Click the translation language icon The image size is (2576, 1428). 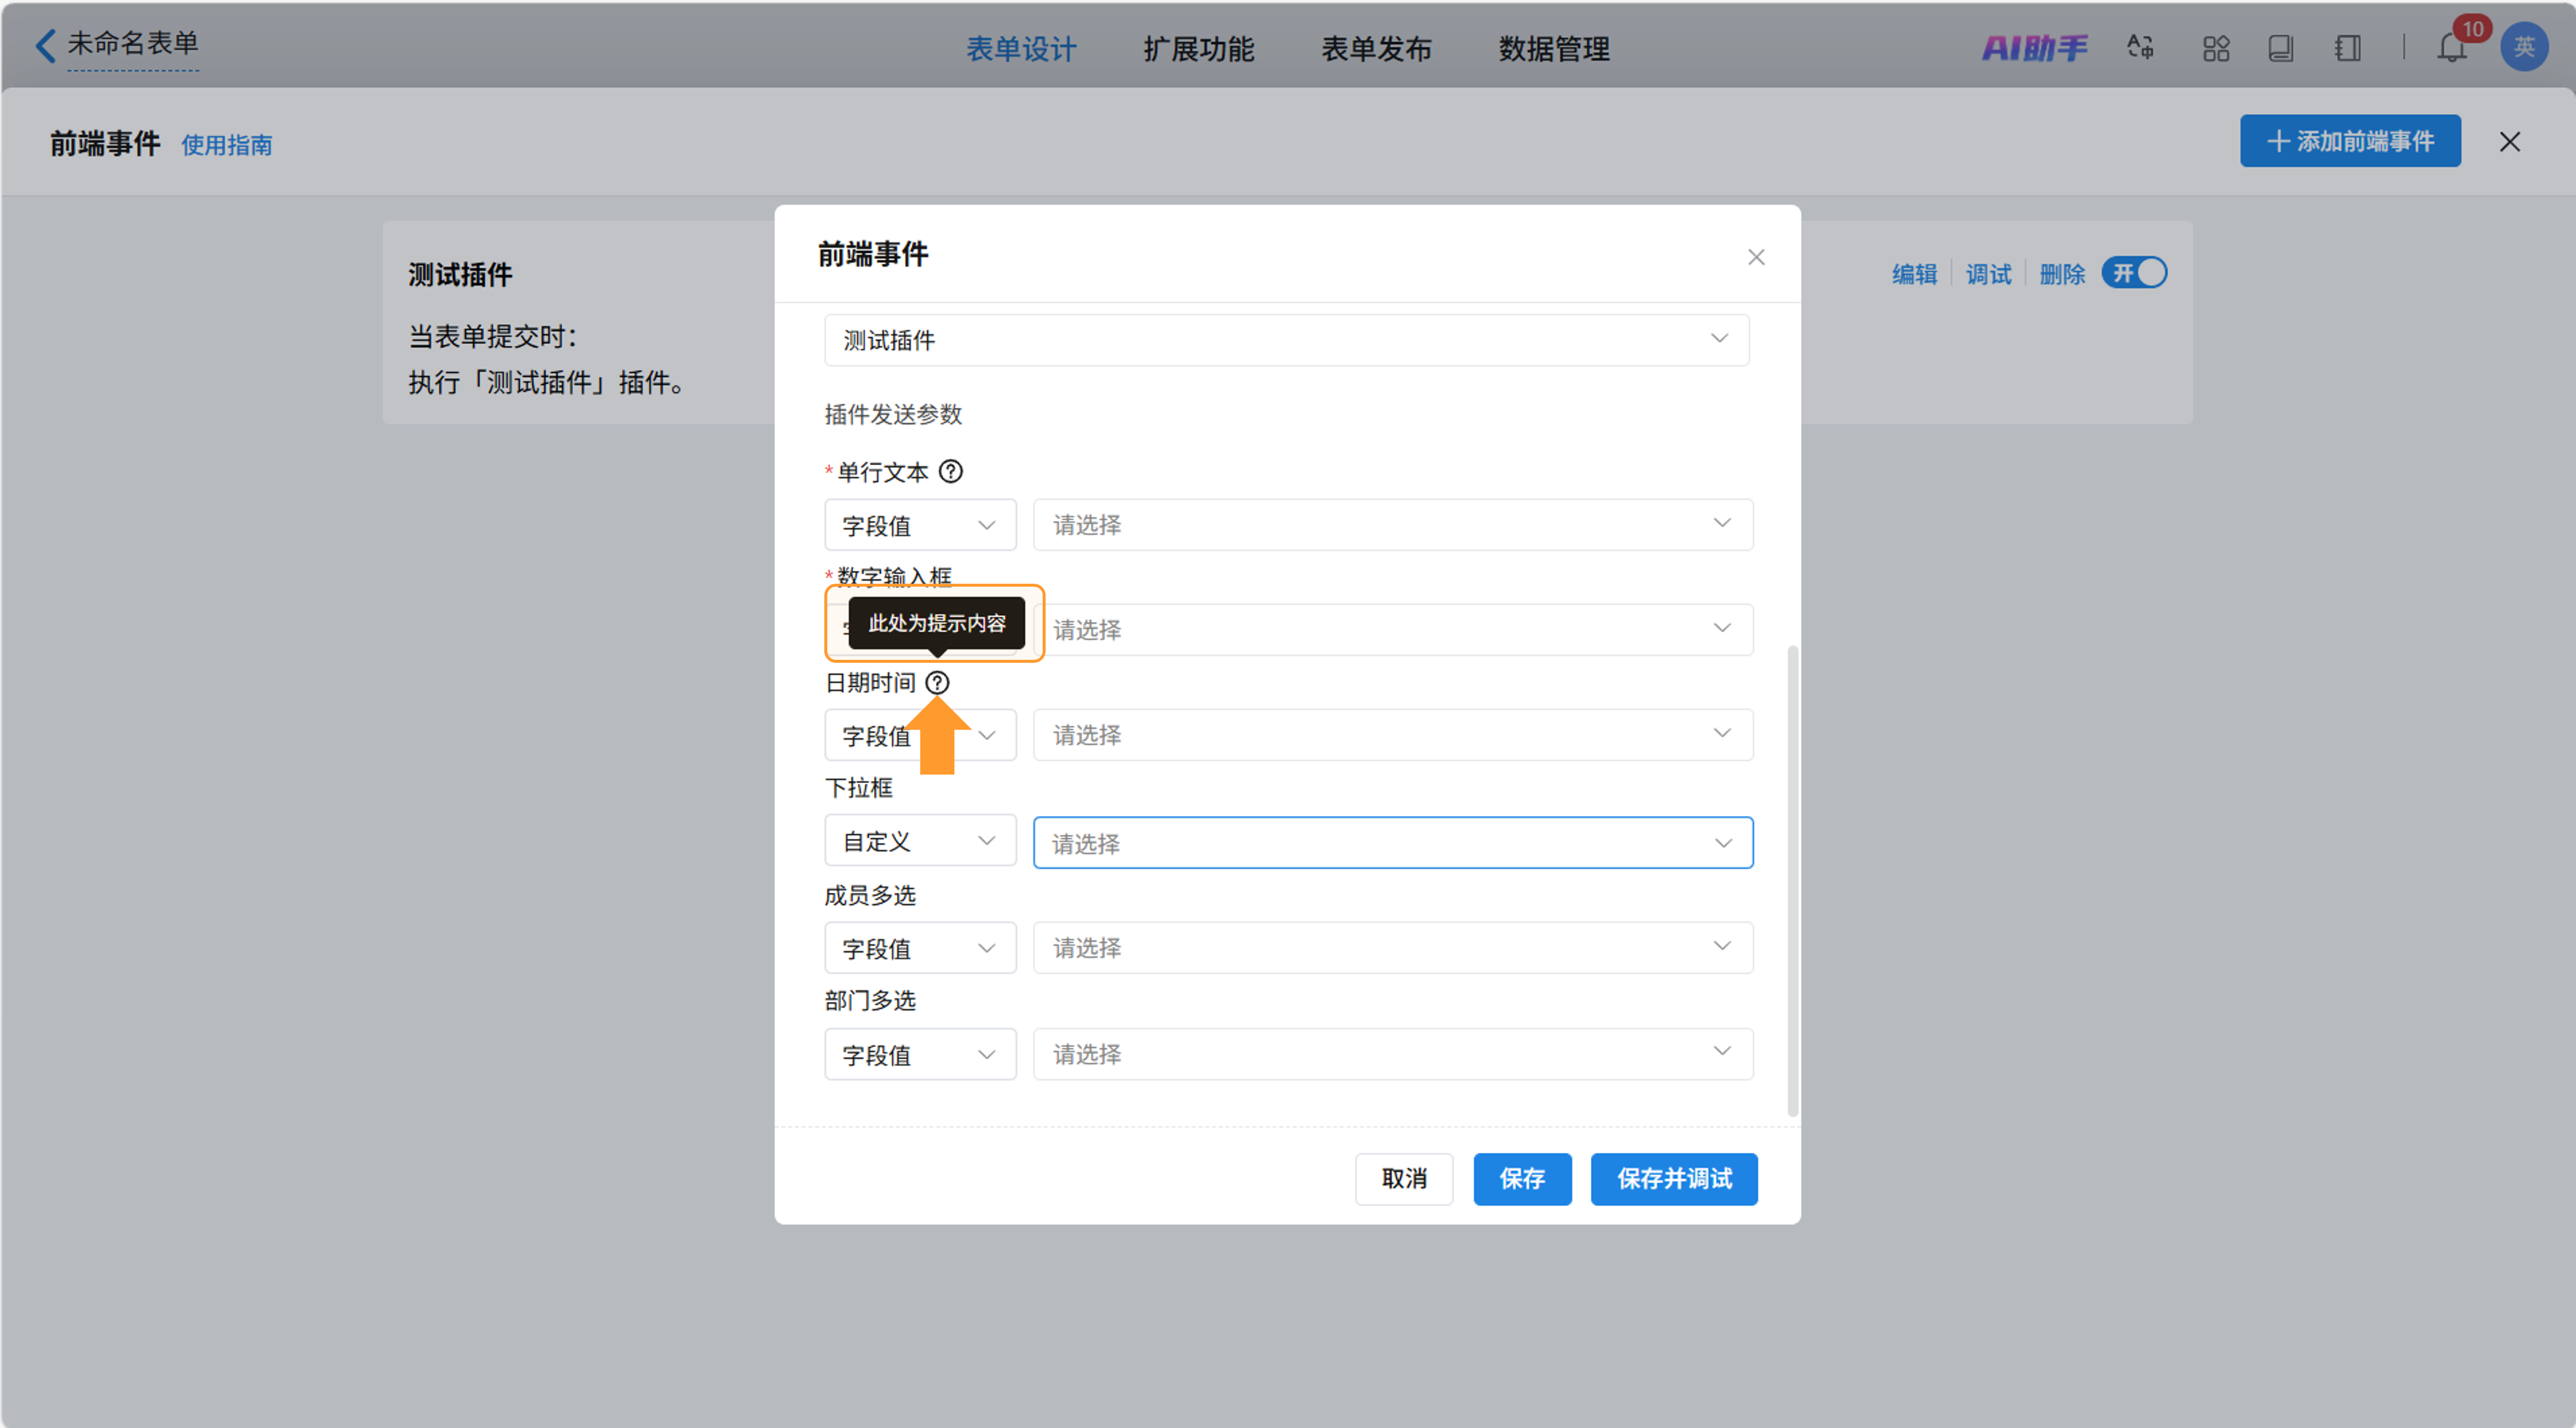pos(2140,47)
